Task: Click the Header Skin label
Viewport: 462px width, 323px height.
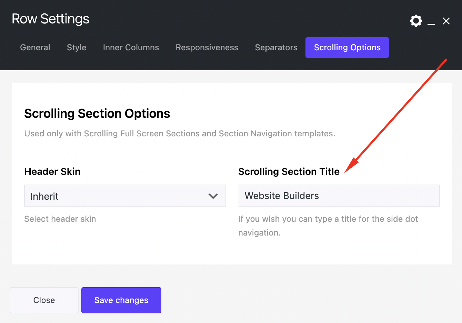Action: pos(52,171)
